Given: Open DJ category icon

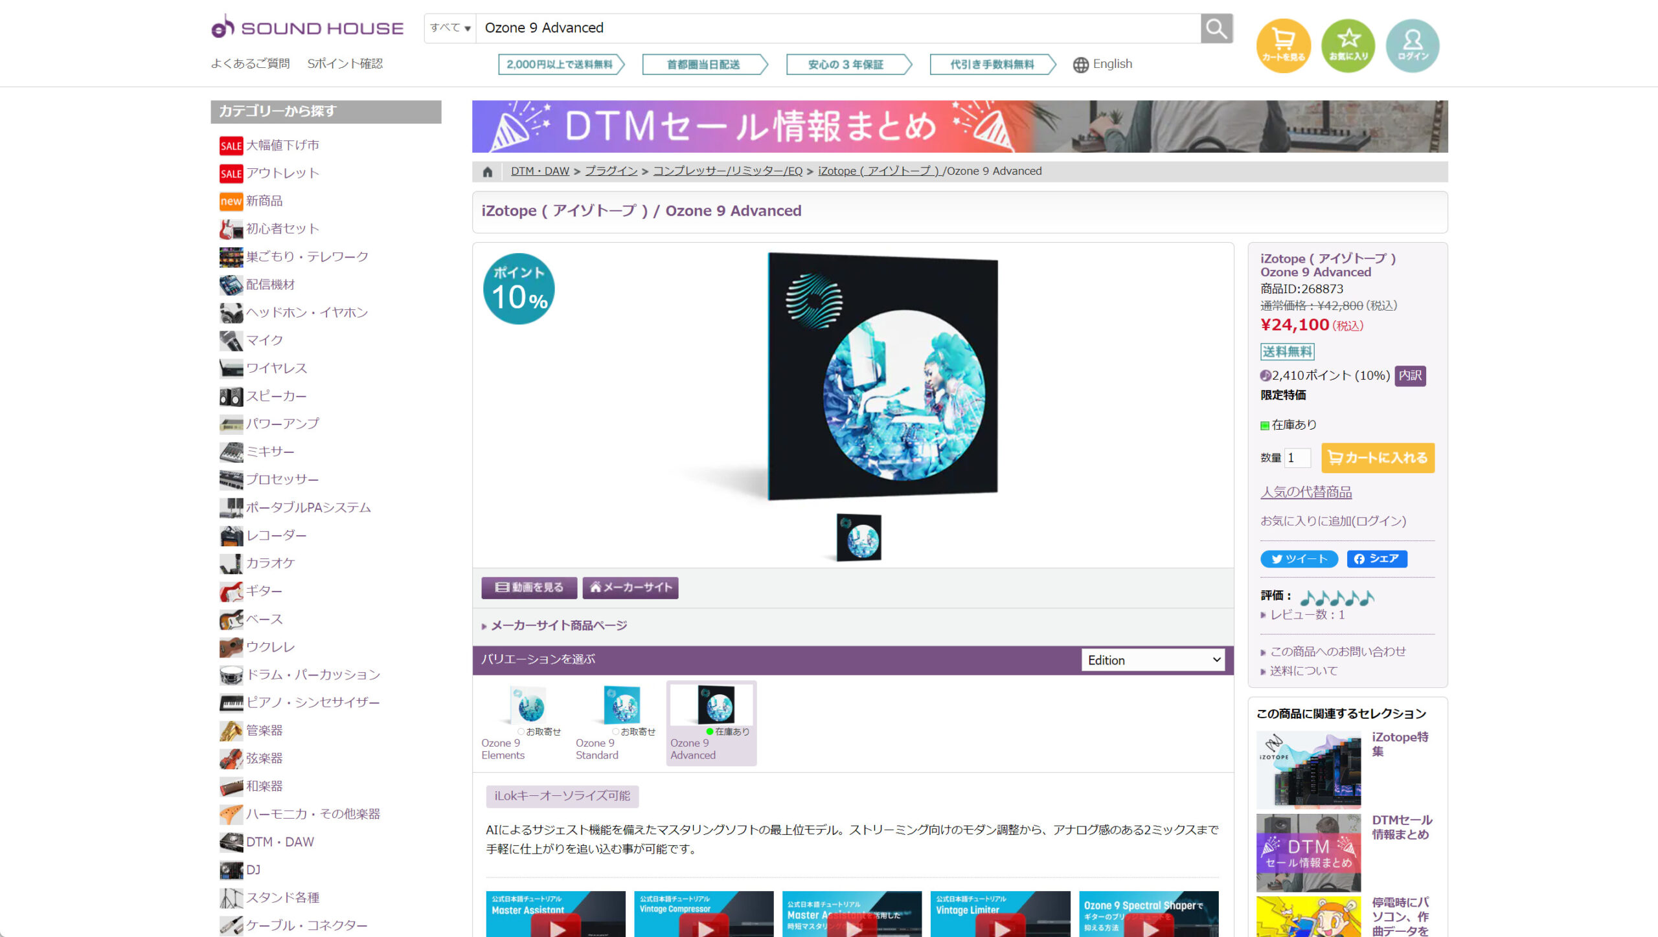Looking at the screenshot, I should (x=231, y=870).
